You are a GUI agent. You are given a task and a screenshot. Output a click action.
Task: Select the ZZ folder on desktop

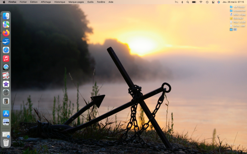click(233, 29)
